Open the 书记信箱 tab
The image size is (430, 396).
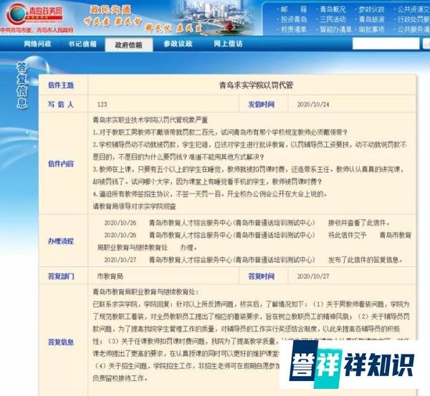[x=82, y=44]
